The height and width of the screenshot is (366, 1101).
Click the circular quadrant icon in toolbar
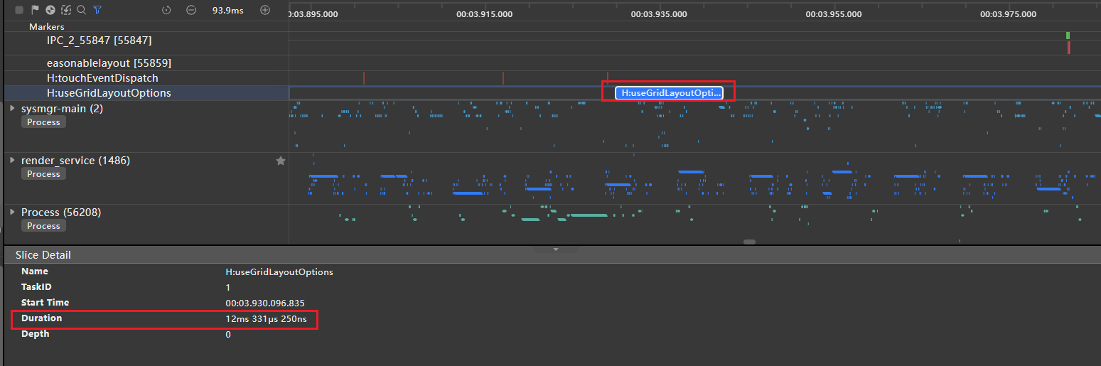(50, 10)
